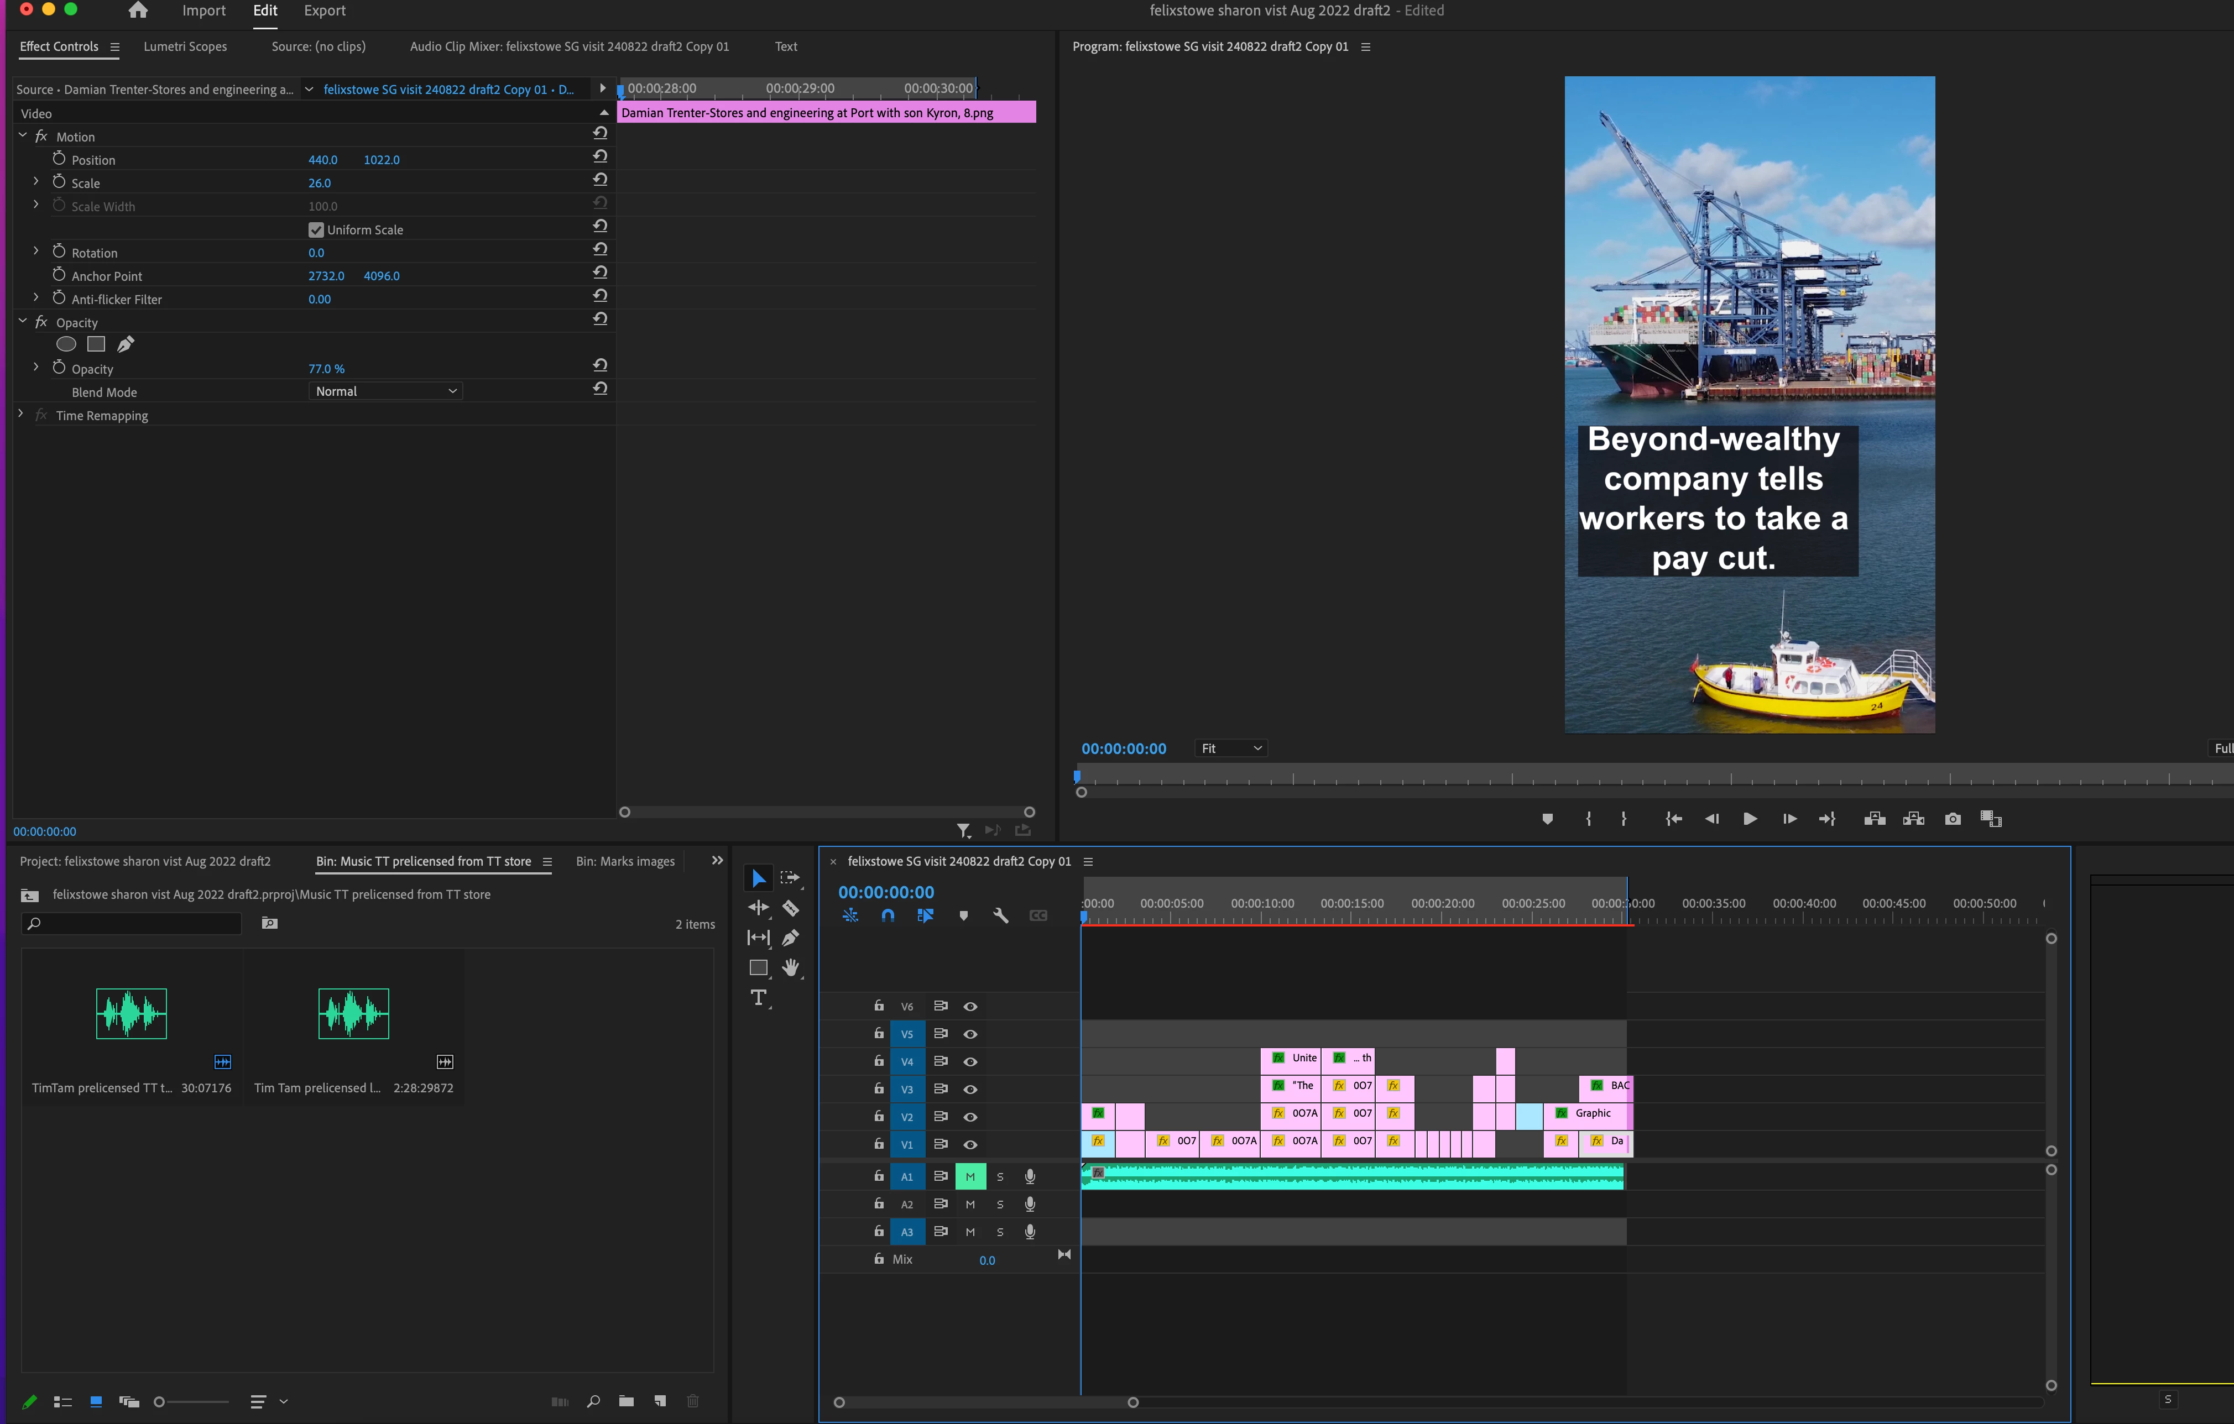Select the Razor tool

[790, 908]
